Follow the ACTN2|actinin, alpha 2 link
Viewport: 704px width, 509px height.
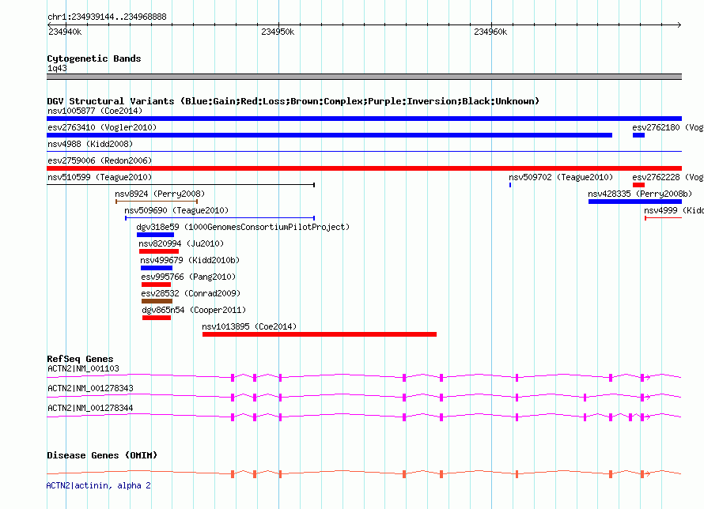[x=99, y=485]
